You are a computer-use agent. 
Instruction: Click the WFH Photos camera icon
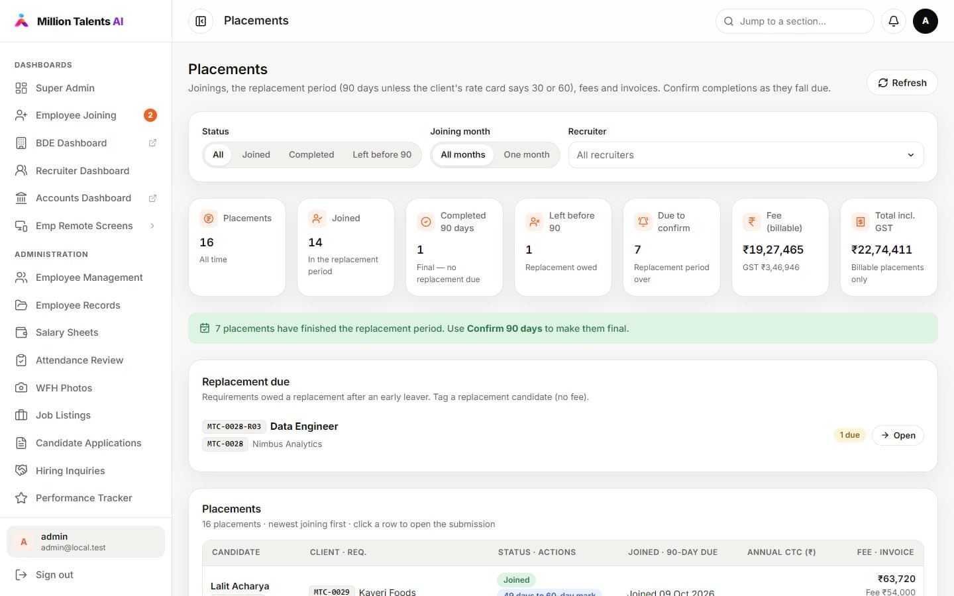click(21, 388)
